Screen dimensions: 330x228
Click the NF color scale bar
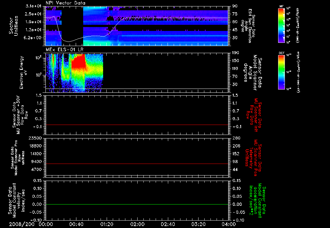tap(281, 25)
